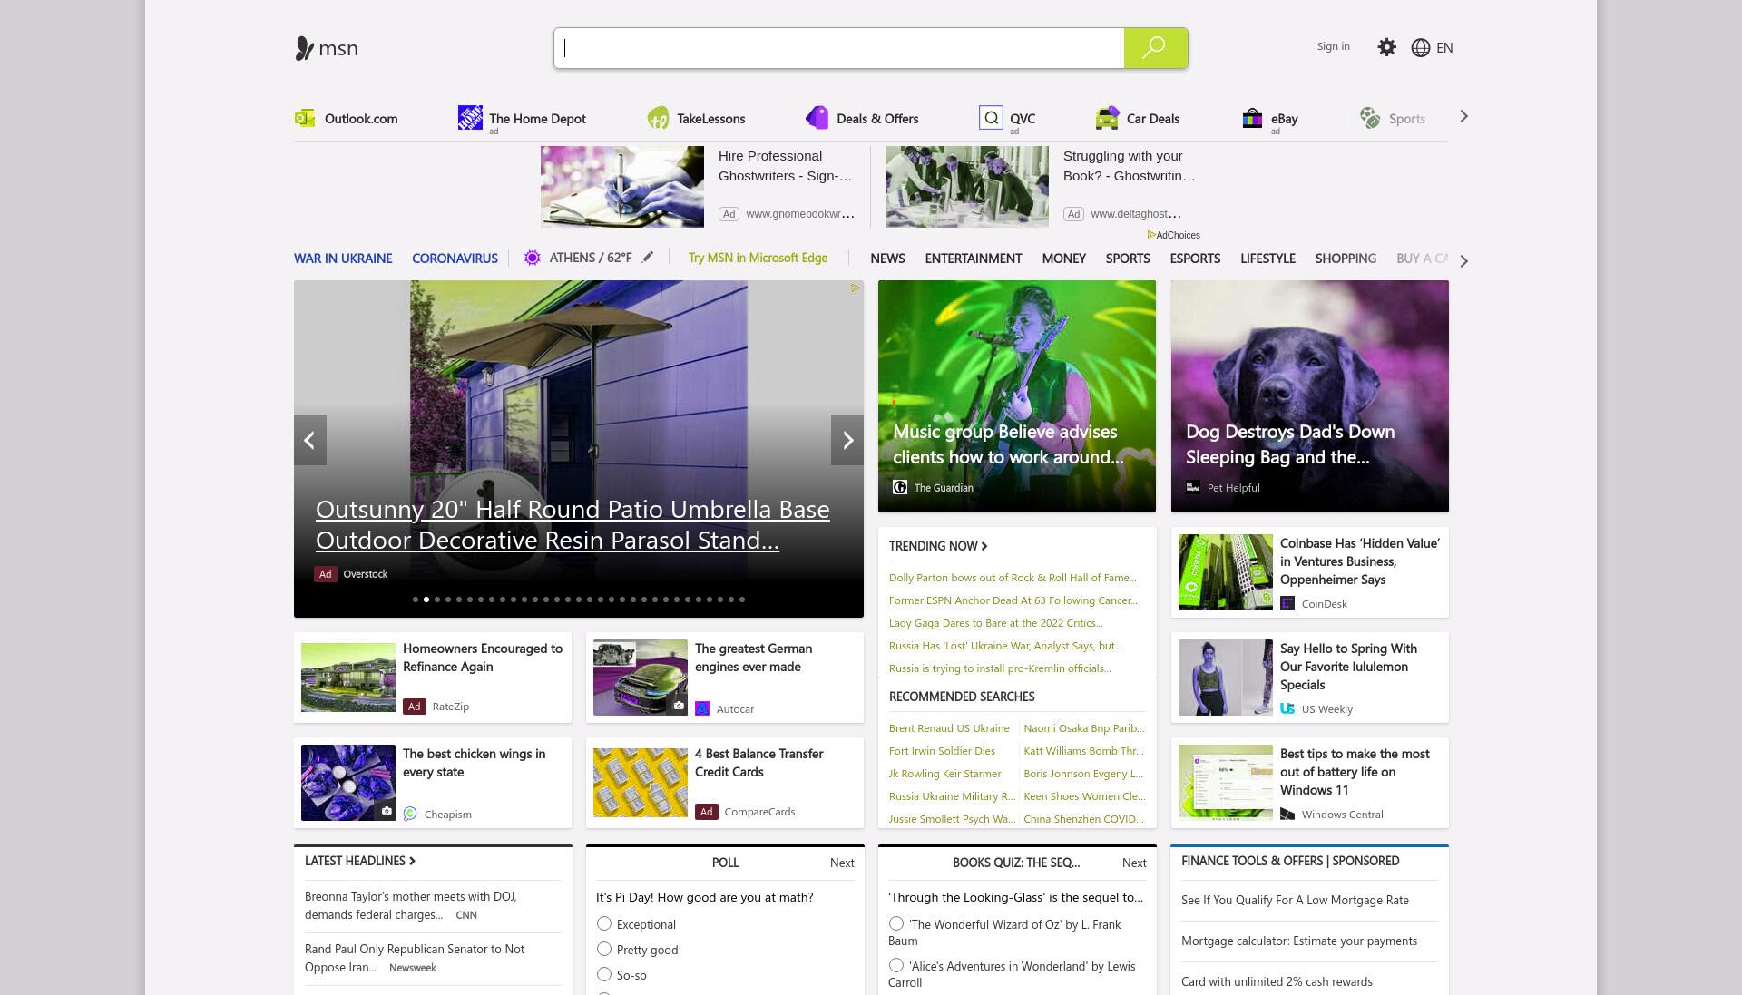Open the Dog Destroys Dad's Sleeping Bag story

(1309, 396)
